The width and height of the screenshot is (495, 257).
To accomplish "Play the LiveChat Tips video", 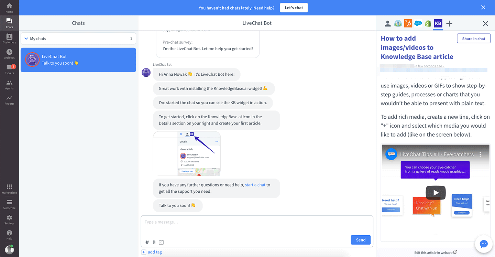I will point(436,193).
